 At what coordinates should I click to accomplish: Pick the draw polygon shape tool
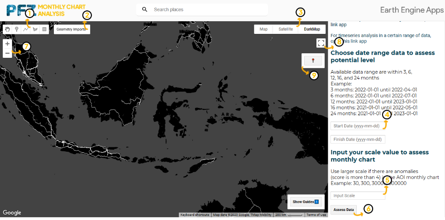tap(35, 29)
